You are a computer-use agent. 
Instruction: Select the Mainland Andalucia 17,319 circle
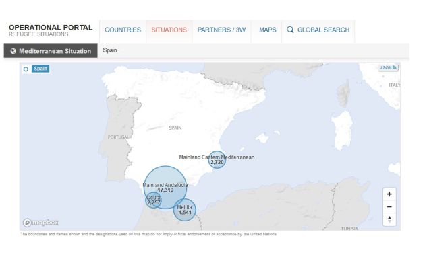(x=165, y=188)
